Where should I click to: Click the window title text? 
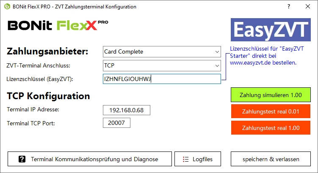pyautogui.click(x=75, y=7)
